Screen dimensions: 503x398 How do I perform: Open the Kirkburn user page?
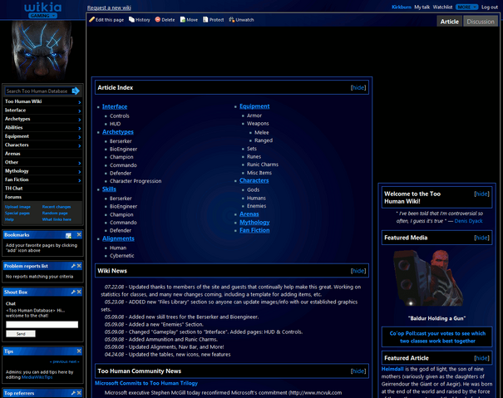tap(402, 7)
